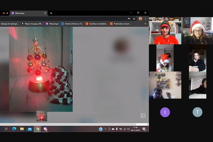Viewport: 213px width, 142px height.
Task: Expand the hidden system tray icons
Action: click(x=105, y=129)
